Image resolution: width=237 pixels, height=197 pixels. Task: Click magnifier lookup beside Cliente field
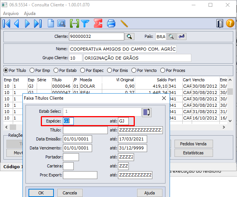130,37
